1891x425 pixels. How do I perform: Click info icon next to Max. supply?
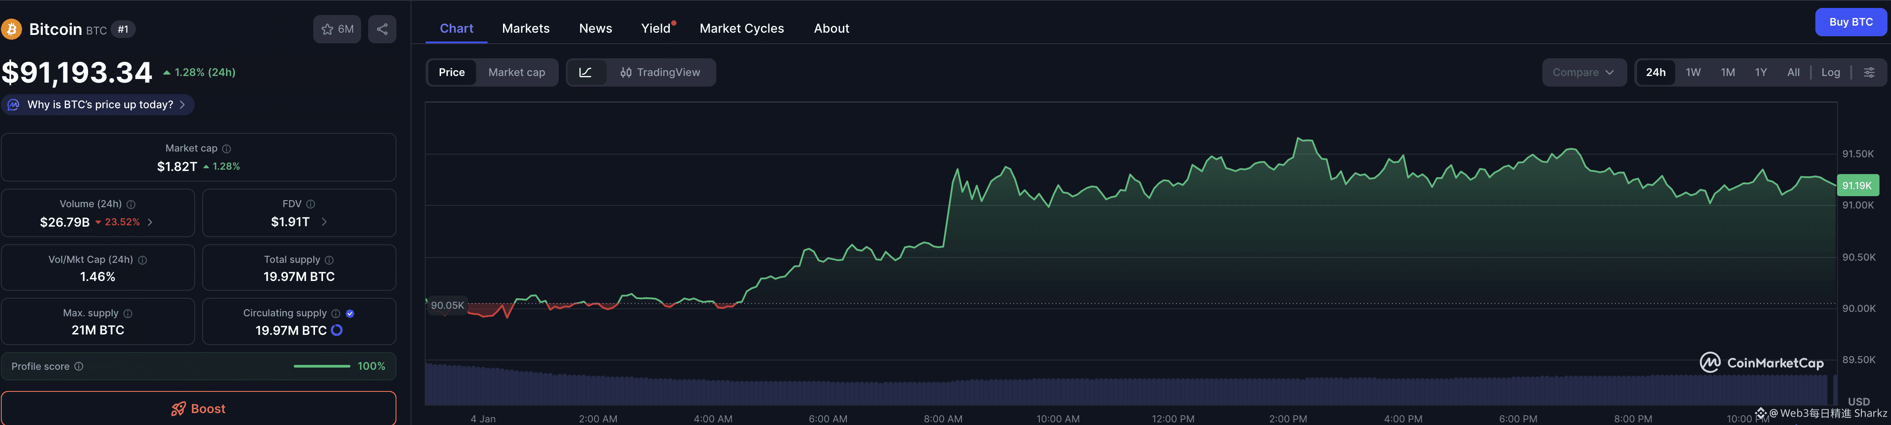128,314
